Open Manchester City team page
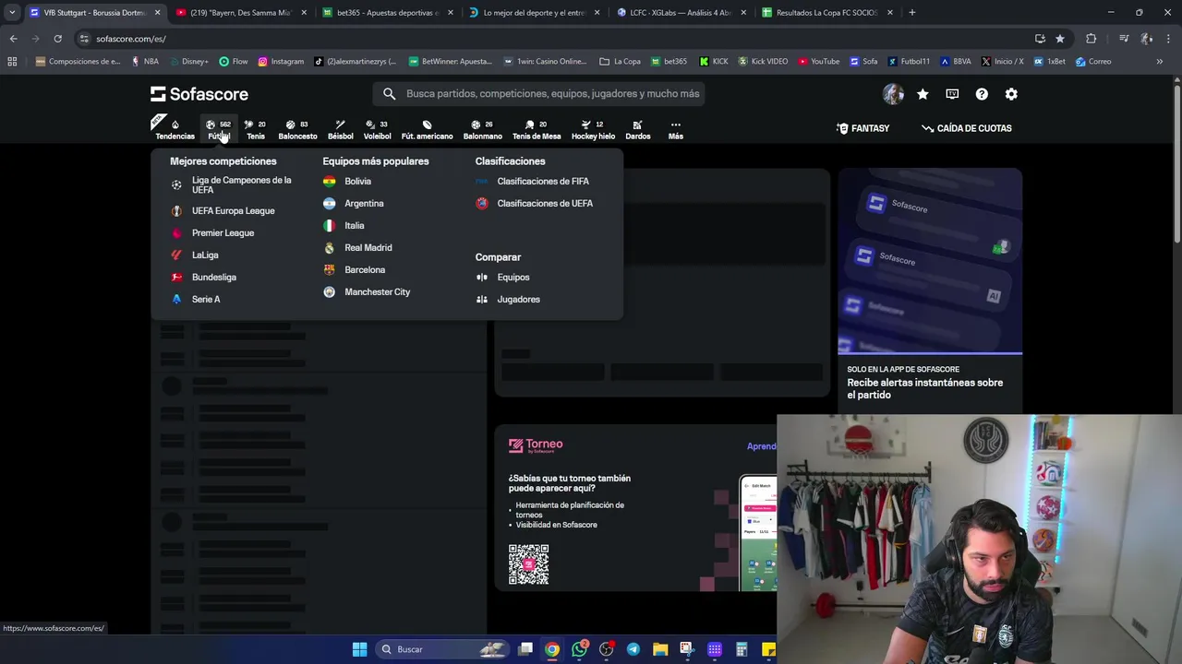Viewport: 1182px width, 664px height. click(367, 291)
